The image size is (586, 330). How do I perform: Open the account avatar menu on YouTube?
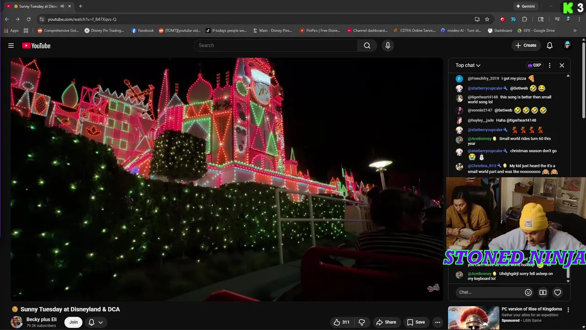pos(567,45)
